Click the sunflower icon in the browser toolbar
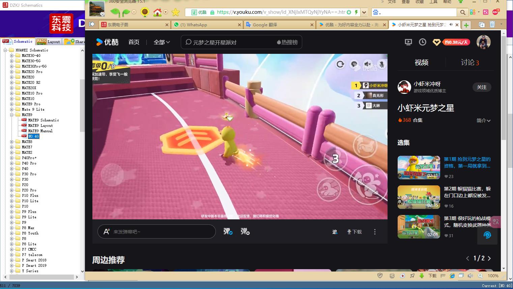 click(x=145, y=12)
